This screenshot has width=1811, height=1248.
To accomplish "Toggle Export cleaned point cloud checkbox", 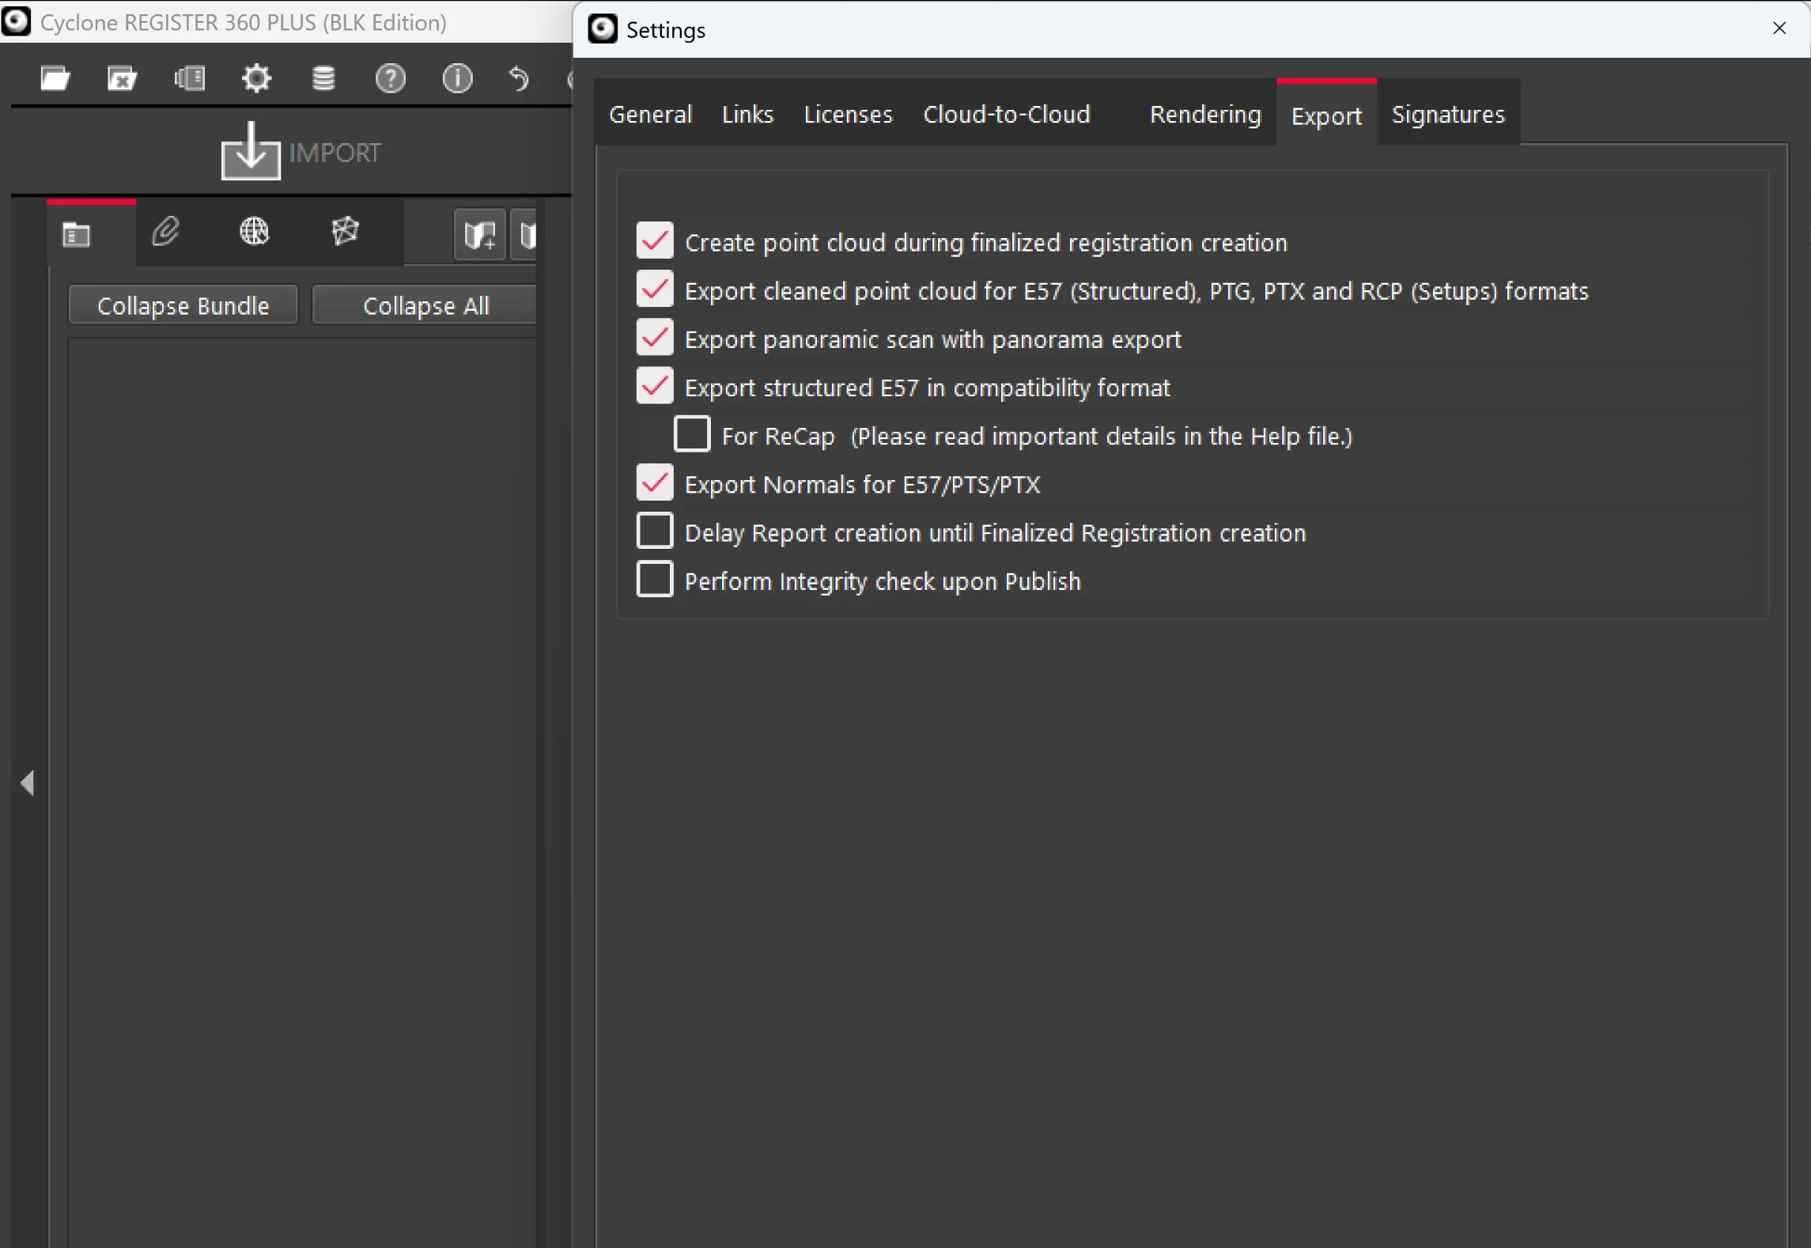I will (655, 289).
